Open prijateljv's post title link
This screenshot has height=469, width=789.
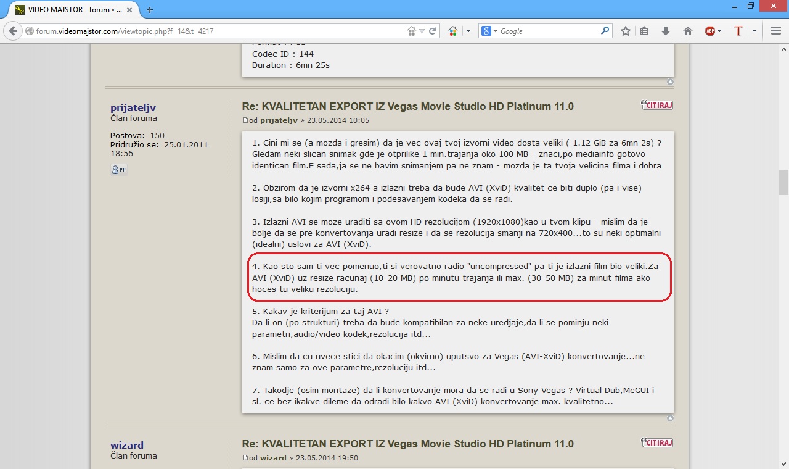click(x=407, y=106)
